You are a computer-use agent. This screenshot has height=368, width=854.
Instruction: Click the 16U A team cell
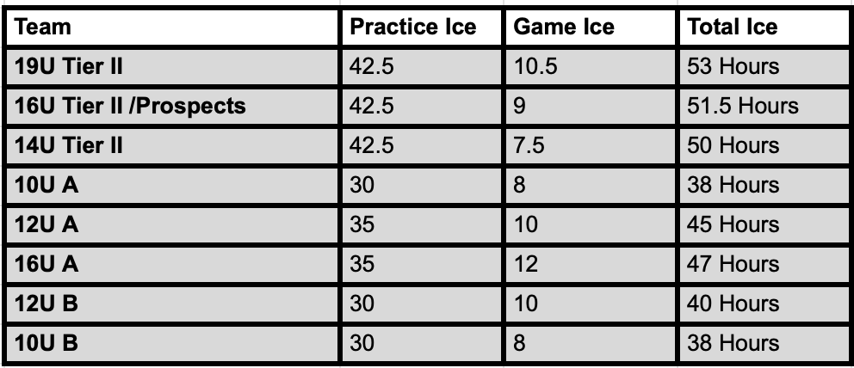[x=172, y=264]
